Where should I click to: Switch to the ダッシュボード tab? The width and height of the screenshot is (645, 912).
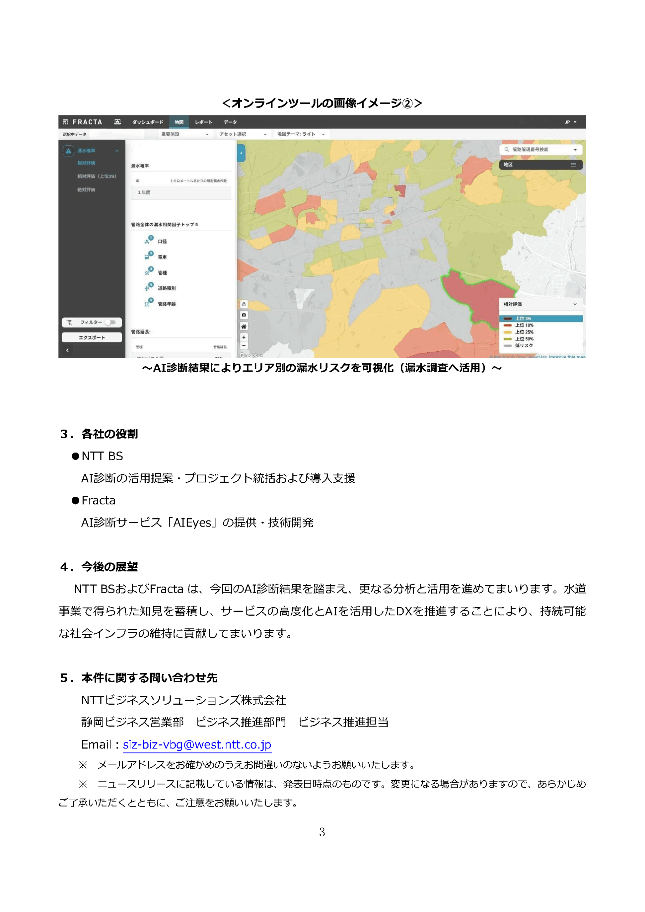point(148,122)
